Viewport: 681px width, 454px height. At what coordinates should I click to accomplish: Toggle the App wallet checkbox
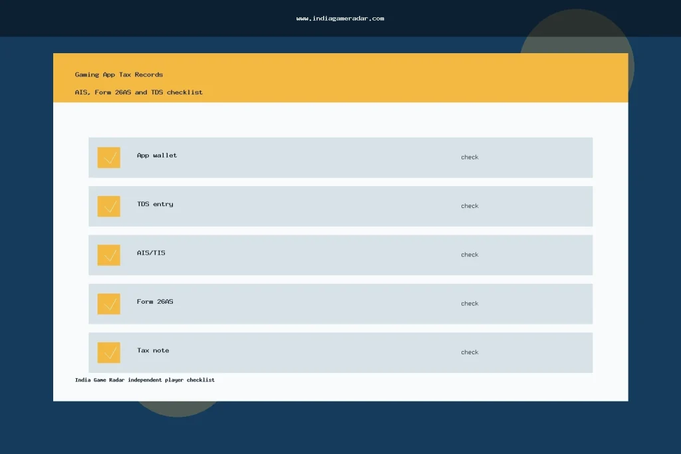[108, 158]
